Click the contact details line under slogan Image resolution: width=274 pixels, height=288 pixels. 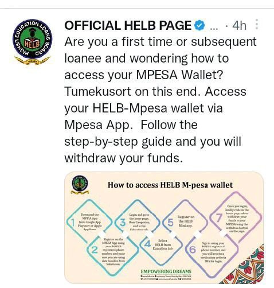166,278
